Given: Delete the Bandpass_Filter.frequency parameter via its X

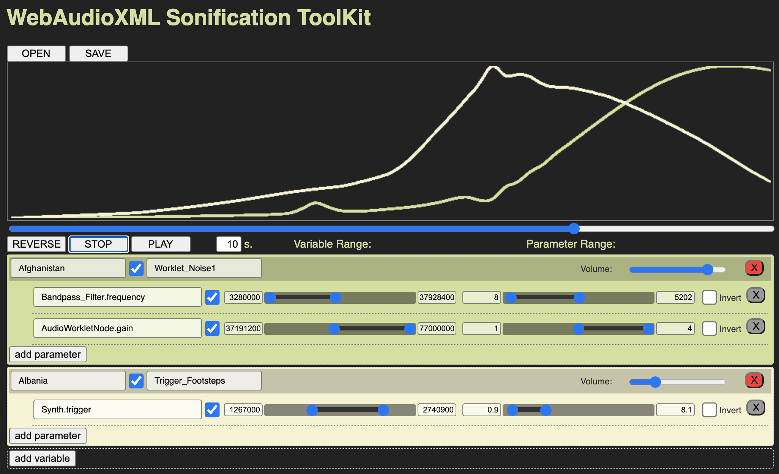Looking at the screenshot, I should (755, 295).
